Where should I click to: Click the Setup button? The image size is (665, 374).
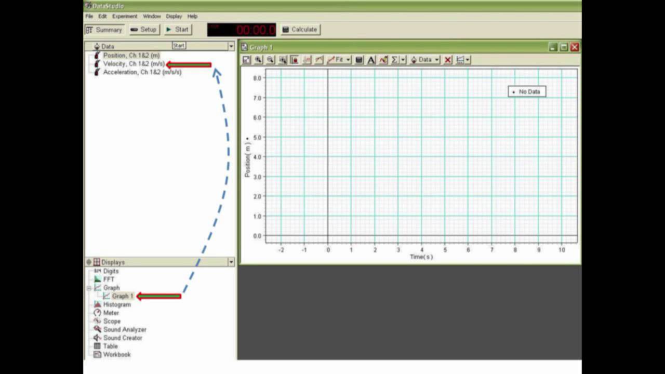(x=144, y=30)
